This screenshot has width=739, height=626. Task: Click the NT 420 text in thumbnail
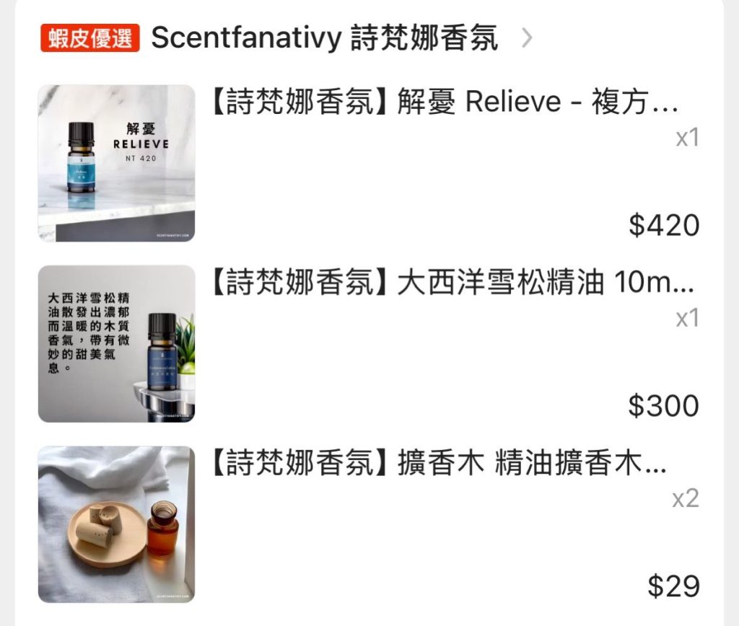[x=141, y=159]
